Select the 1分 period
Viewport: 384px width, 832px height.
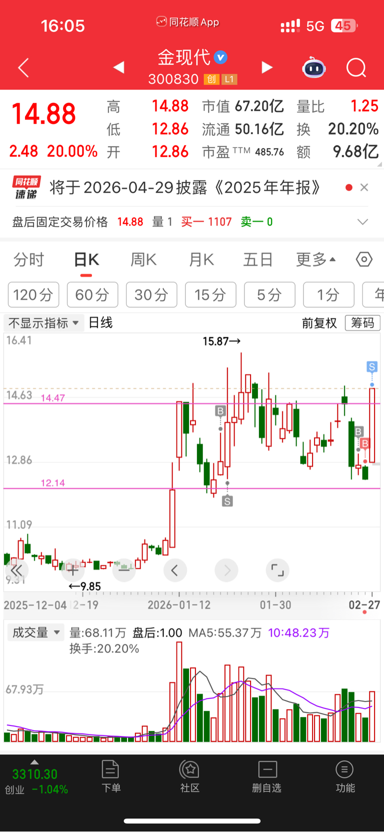coord(328,295)
